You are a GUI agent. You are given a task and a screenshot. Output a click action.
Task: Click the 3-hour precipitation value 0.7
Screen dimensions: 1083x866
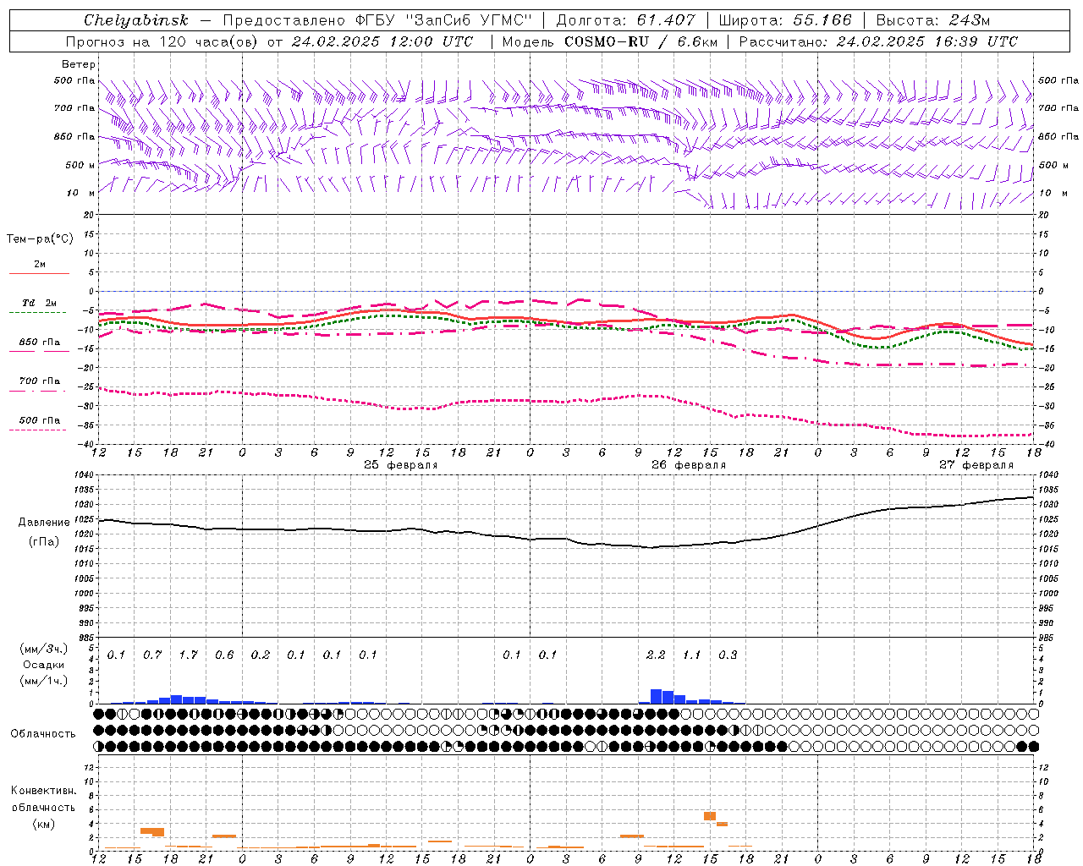(152, 655)
